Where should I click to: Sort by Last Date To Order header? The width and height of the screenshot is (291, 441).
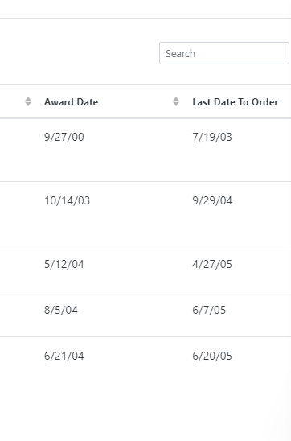pyautogui.click(x=235, y=102)
